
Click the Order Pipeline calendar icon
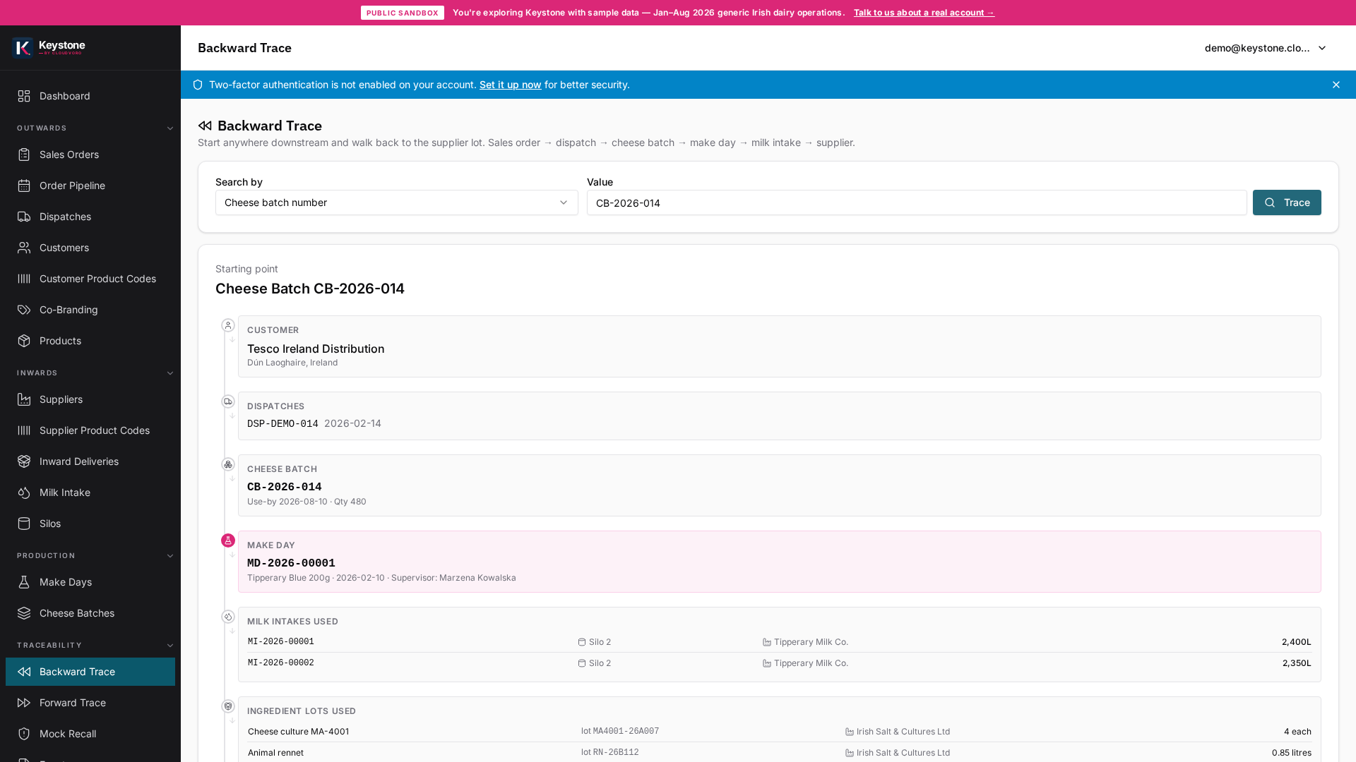coord(24,186)
